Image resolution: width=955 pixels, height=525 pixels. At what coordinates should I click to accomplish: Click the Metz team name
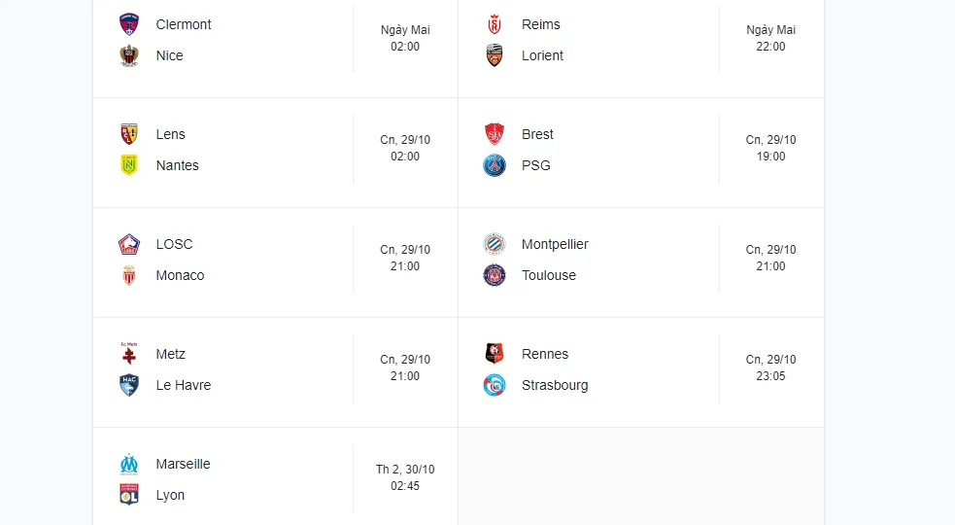170,354
